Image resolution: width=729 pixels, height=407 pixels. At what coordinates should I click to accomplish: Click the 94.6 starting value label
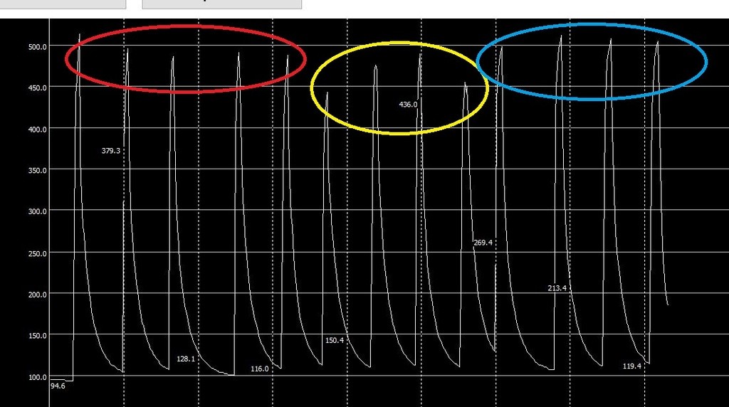pos(58,386)
